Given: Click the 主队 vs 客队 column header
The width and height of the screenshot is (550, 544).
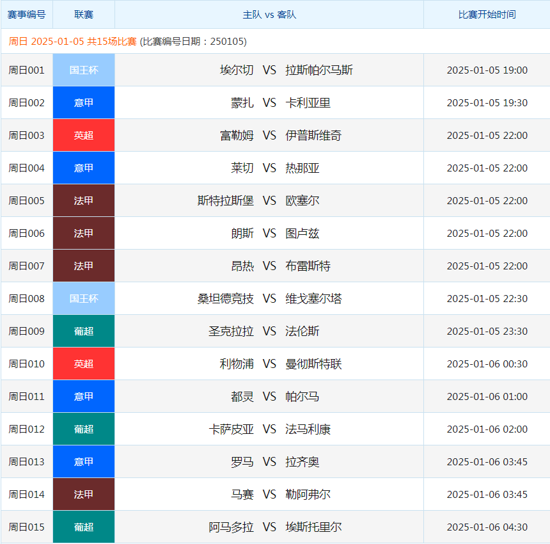Looking at the screenshot, I should pyautogui.click(x=269, y=14).
